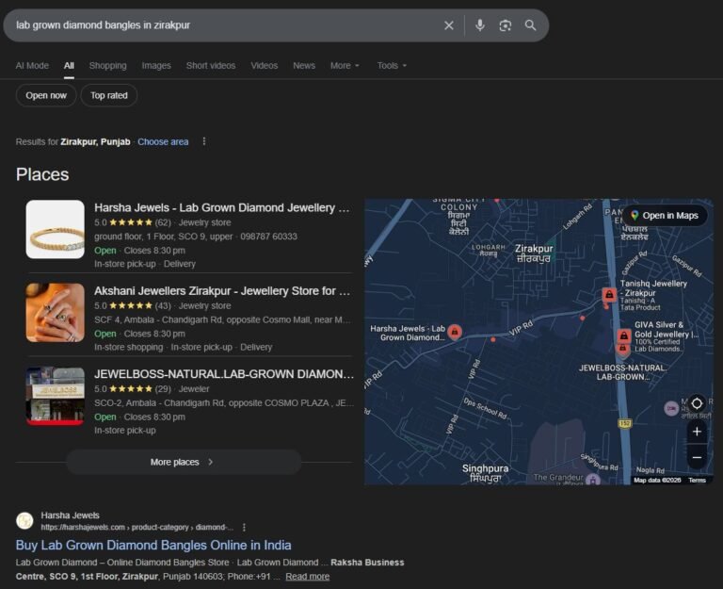Open the Shopping tab
The width and height of the screenshot is (723, 589).
108,66
